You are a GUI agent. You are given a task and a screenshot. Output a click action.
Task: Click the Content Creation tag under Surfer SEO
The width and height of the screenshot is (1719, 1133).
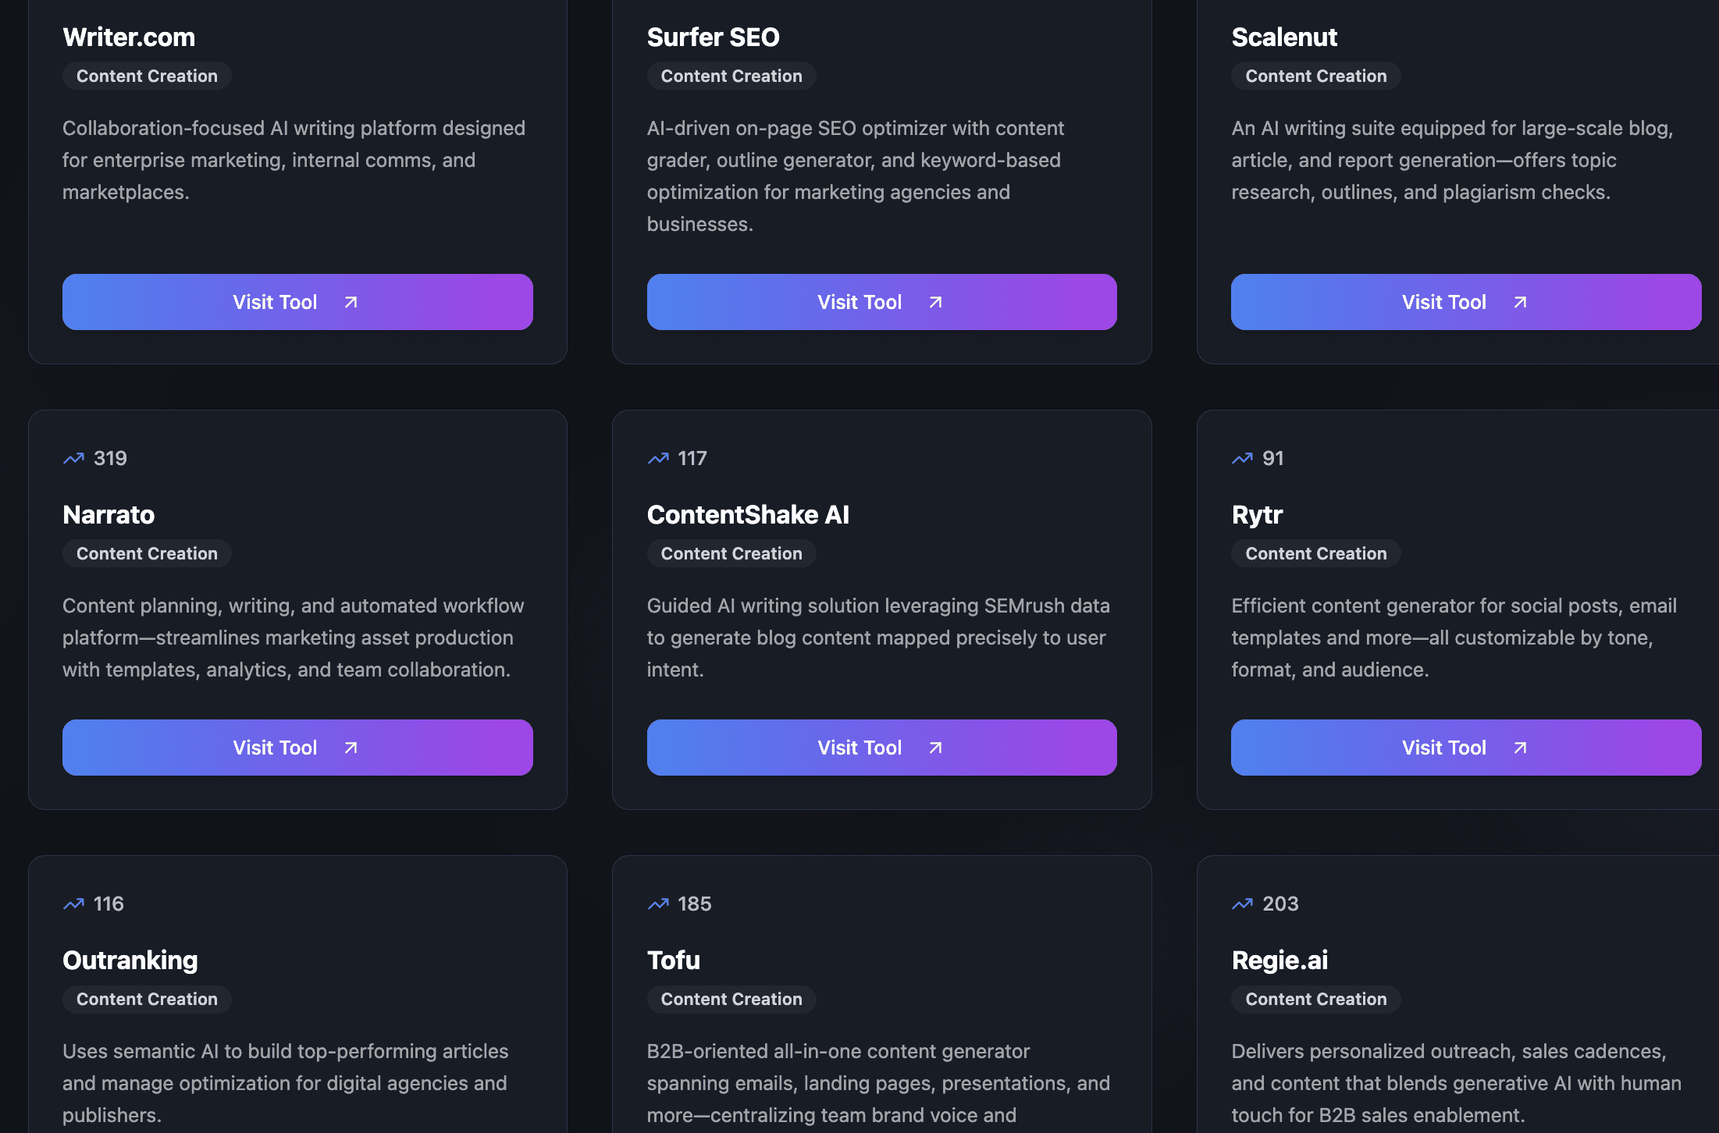(x=731, y=76)
